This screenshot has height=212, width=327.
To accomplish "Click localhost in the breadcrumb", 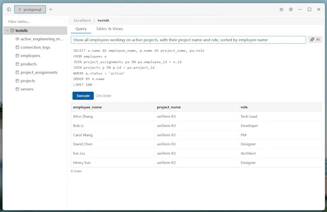I will pos(82,20).
